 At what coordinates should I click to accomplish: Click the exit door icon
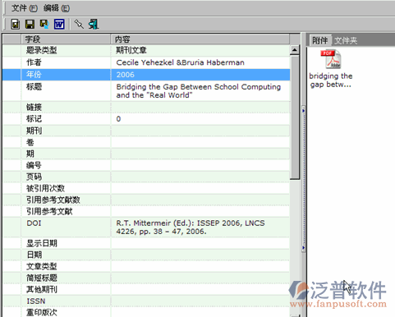coord(94,24)
